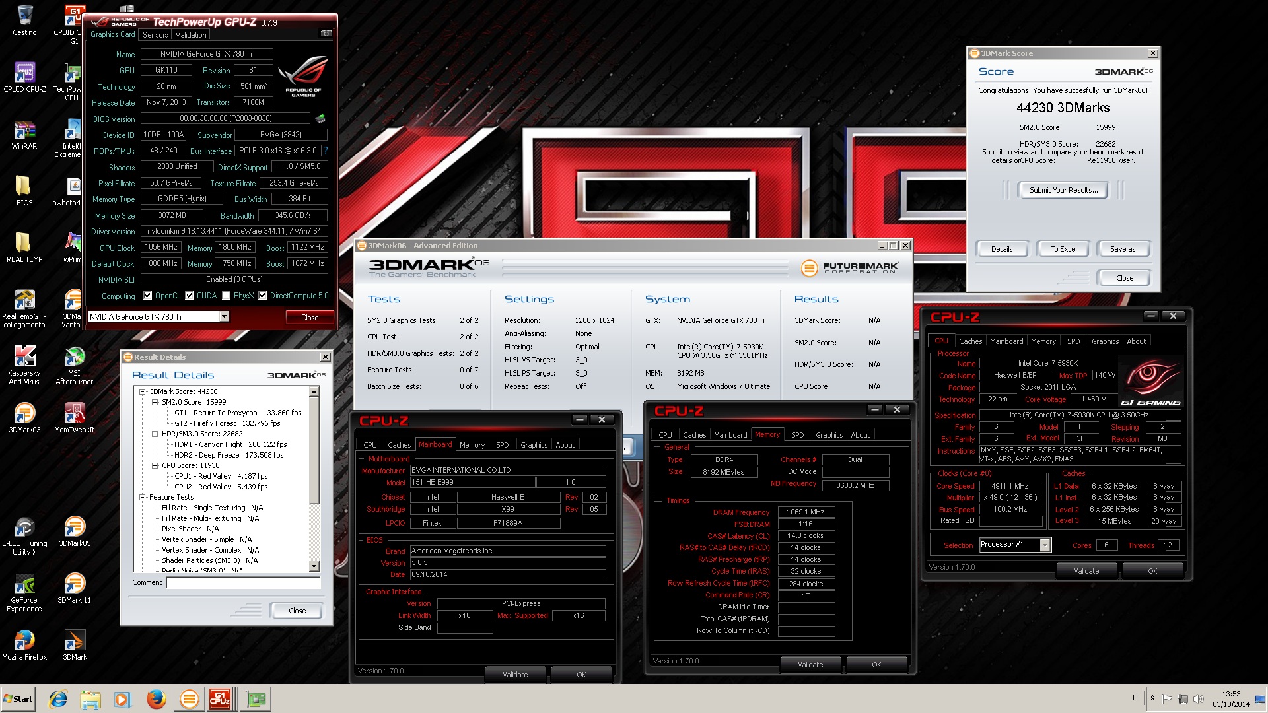Image resolution: width=1268 pixels, height=713 pixels.
Task: Open the WinRAR desktop icon
Action: (24, 134)
